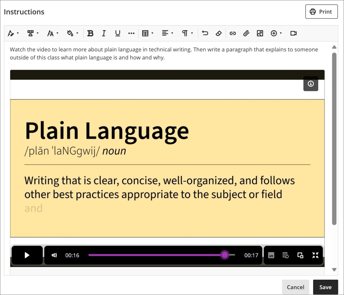Image resolution: width=344 pixels, height=295 pixels.
Task: Play the Plain Language video
Action: tap(27, 255)
